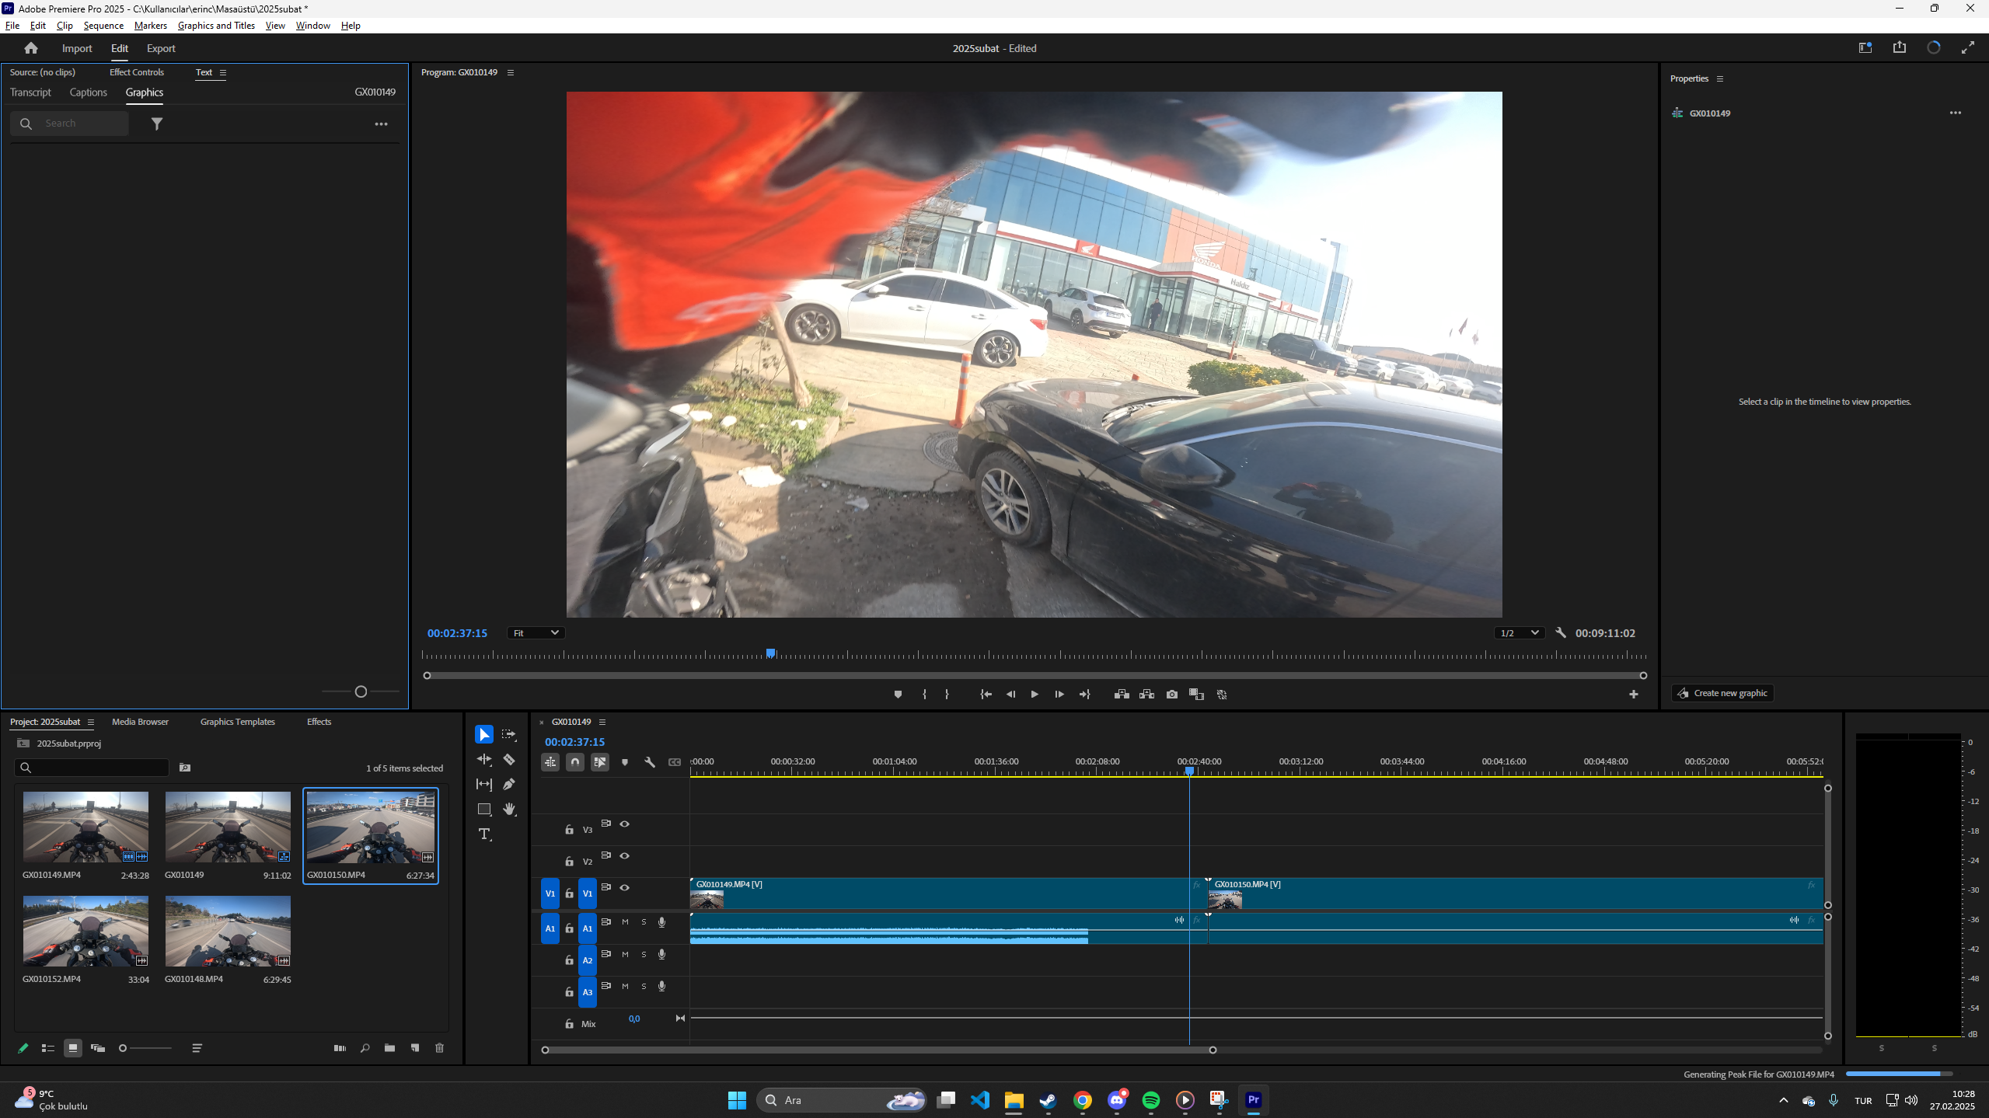Click the Project panel search field

pyautogui.click(x=92, y=768)
